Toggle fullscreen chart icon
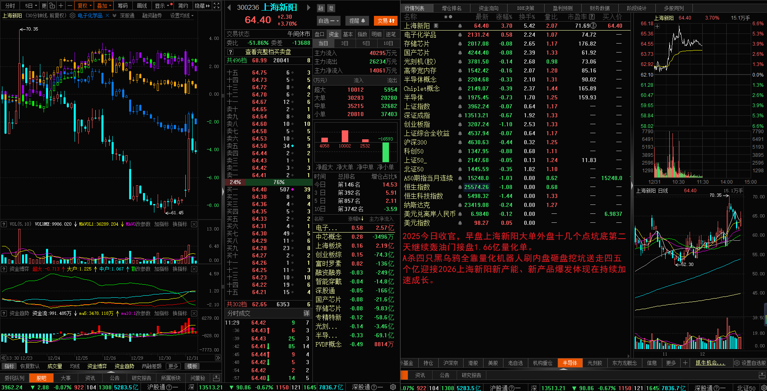This screenshot has width=767, height=391. [217, 6]
